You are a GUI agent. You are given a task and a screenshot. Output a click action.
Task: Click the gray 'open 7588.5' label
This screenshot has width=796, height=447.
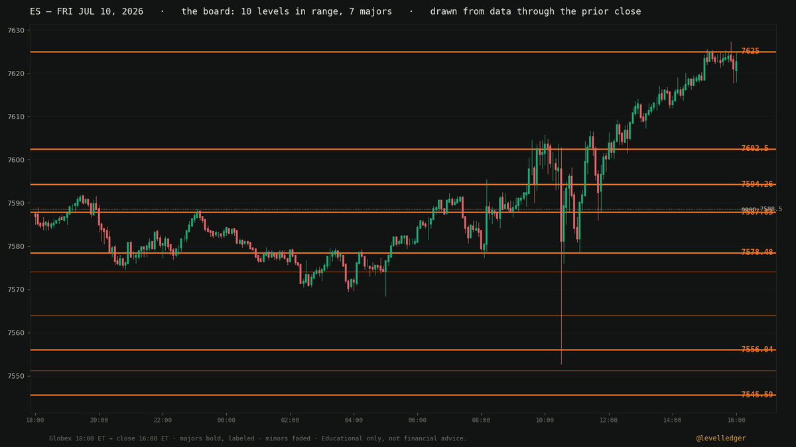tap(762, 209)
